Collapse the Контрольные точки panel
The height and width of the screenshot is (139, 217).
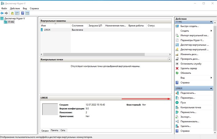click(169, 59)
